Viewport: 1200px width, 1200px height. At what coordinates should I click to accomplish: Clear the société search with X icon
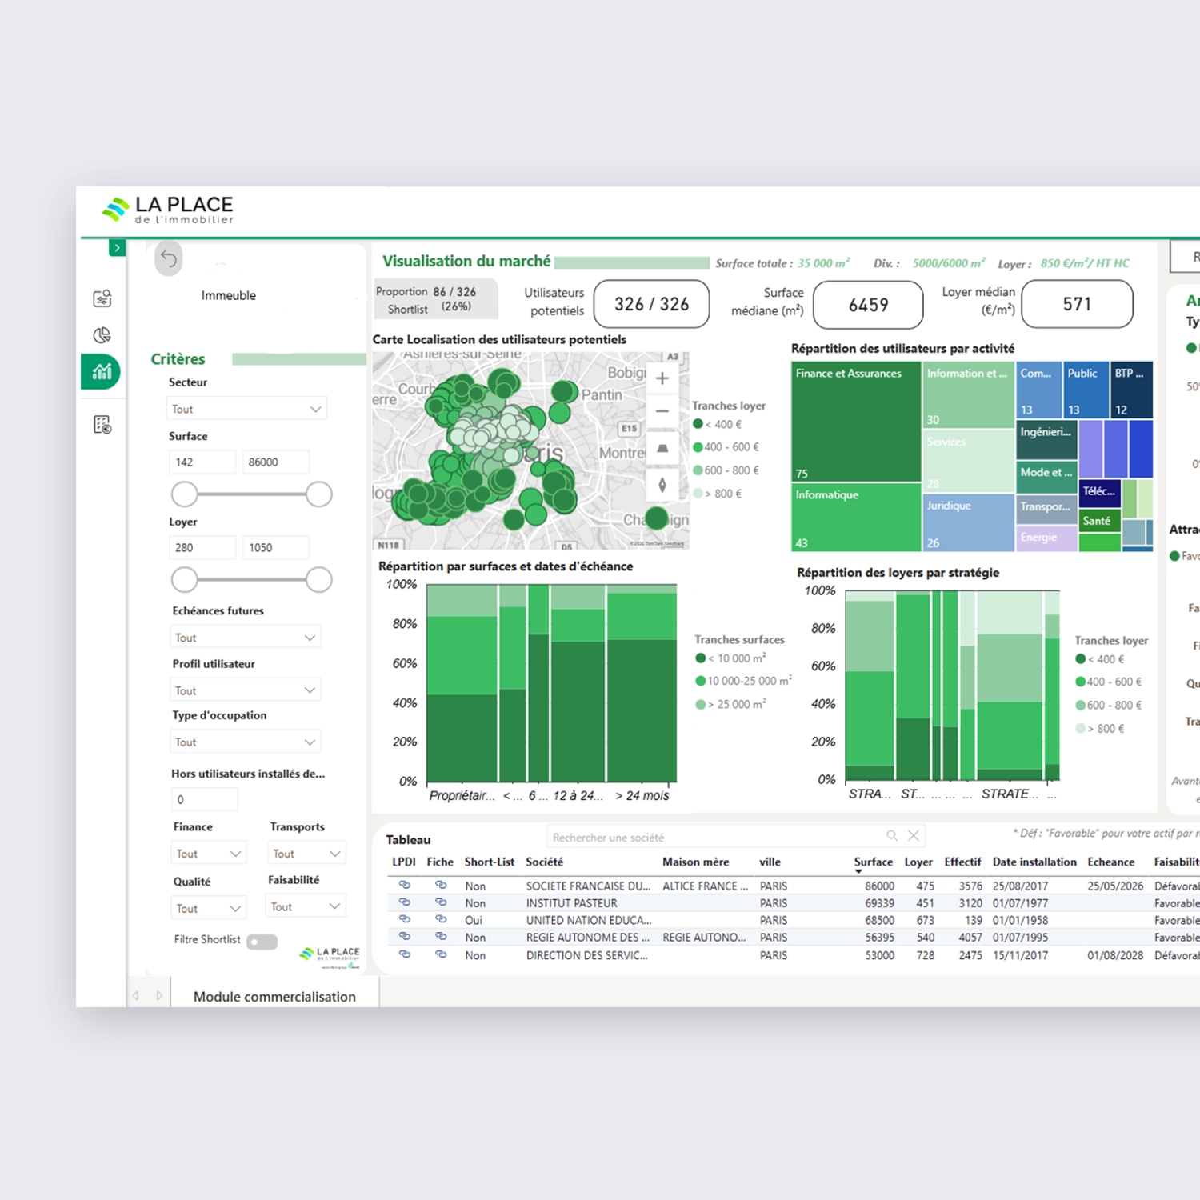point(914,835)
